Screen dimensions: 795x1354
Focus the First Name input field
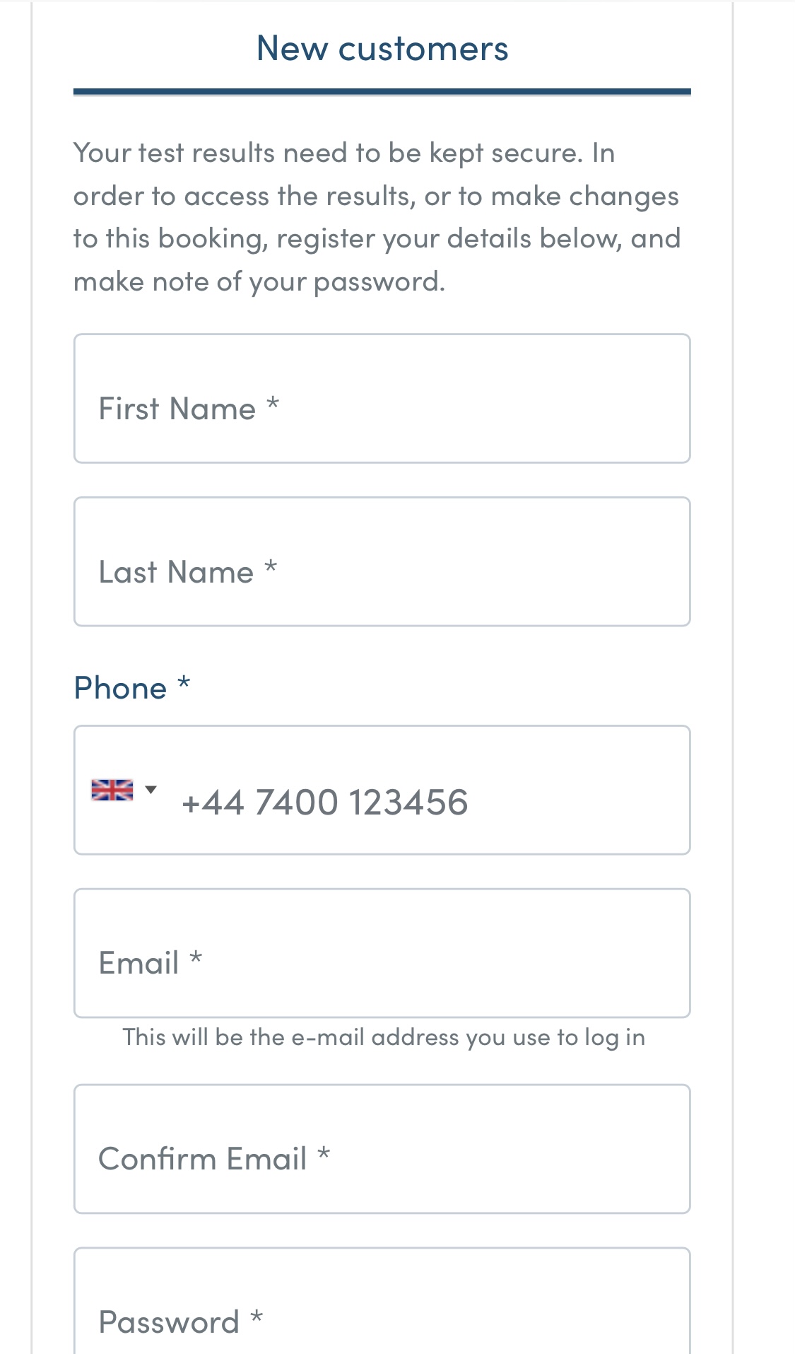(x=382, y=399)
